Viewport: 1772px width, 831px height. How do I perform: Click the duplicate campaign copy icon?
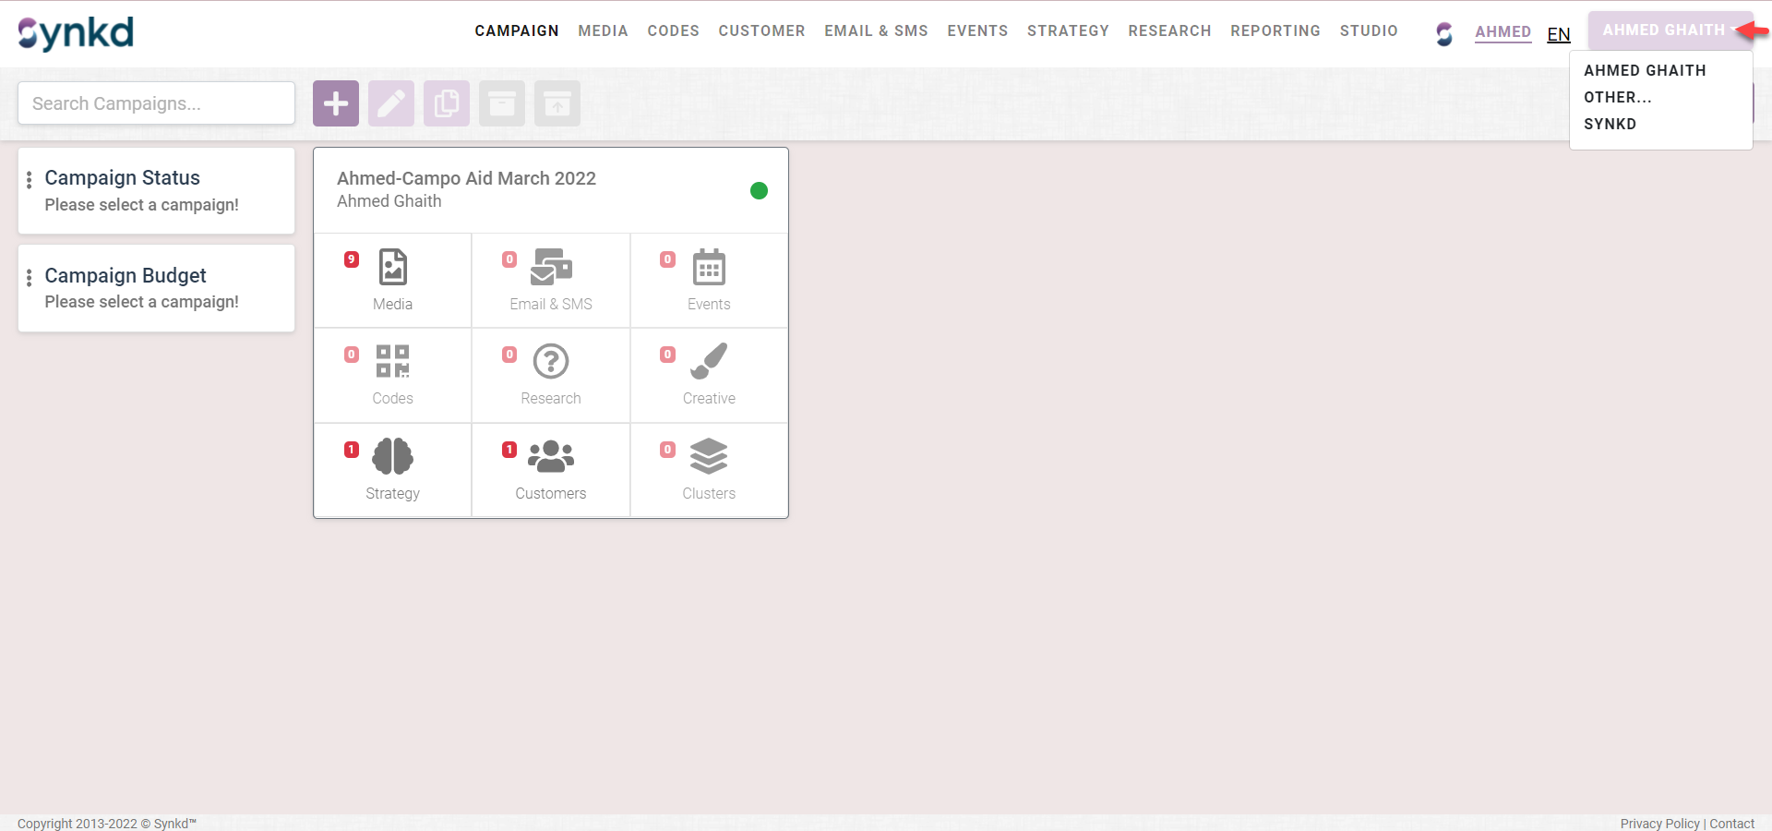[447, 103]
